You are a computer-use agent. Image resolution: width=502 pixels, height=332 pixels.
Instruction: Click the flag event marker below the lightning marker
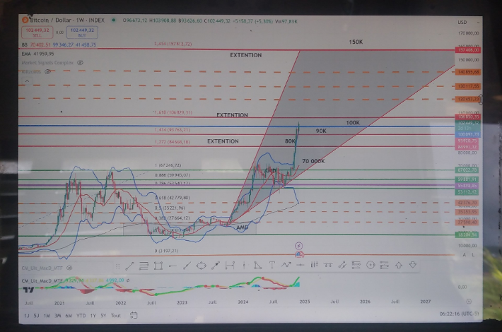(299, 254)
